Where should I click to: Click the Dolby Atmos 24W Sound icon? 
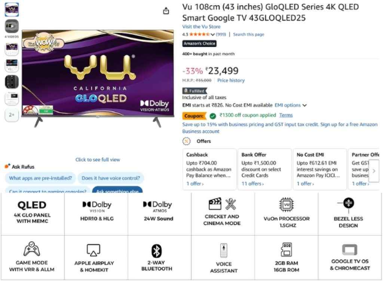click(x=157, y=204)
